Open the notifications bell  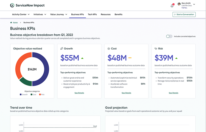(x=172, y=6)
